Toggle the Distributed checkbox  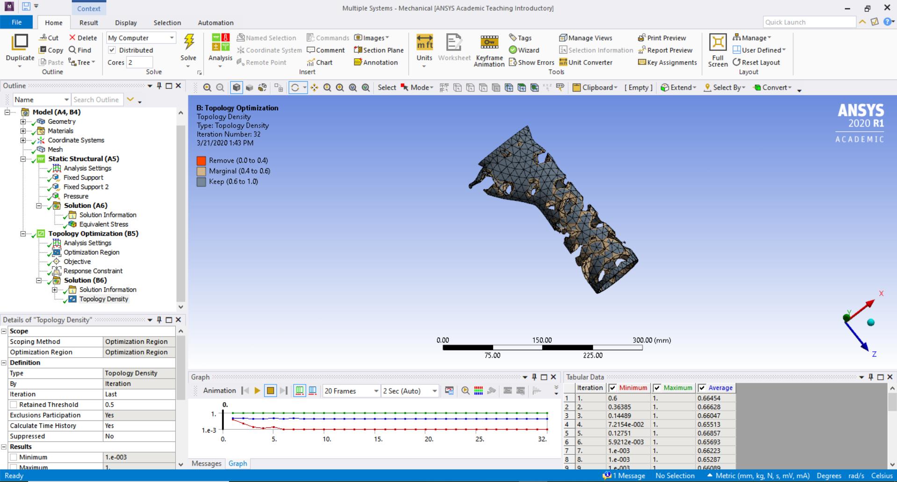[112, 50]
